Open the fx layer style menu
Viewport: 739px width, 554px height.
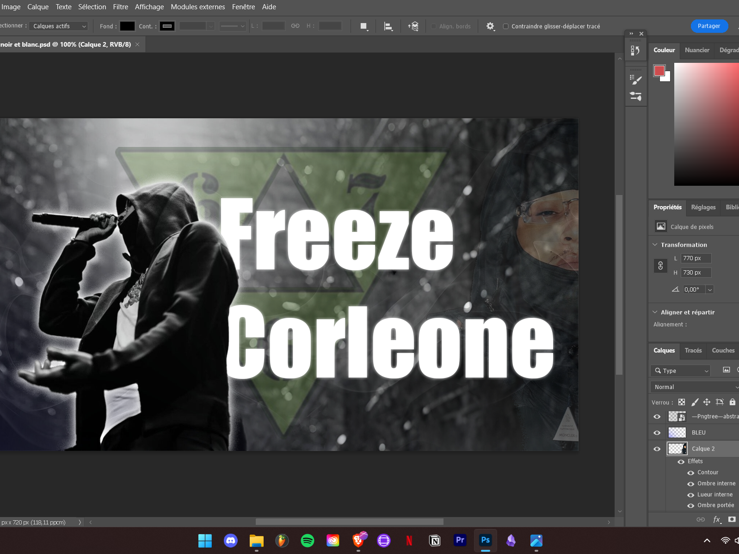pos(717,519)
